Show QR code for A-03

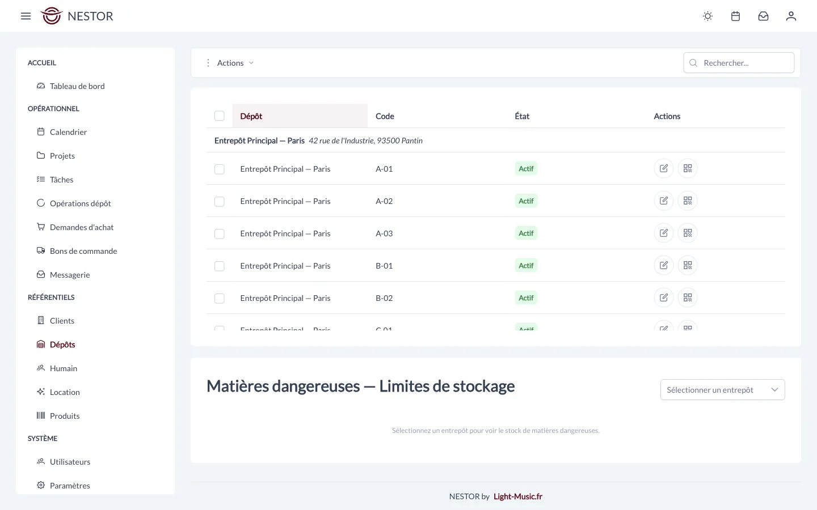[688, 233]
